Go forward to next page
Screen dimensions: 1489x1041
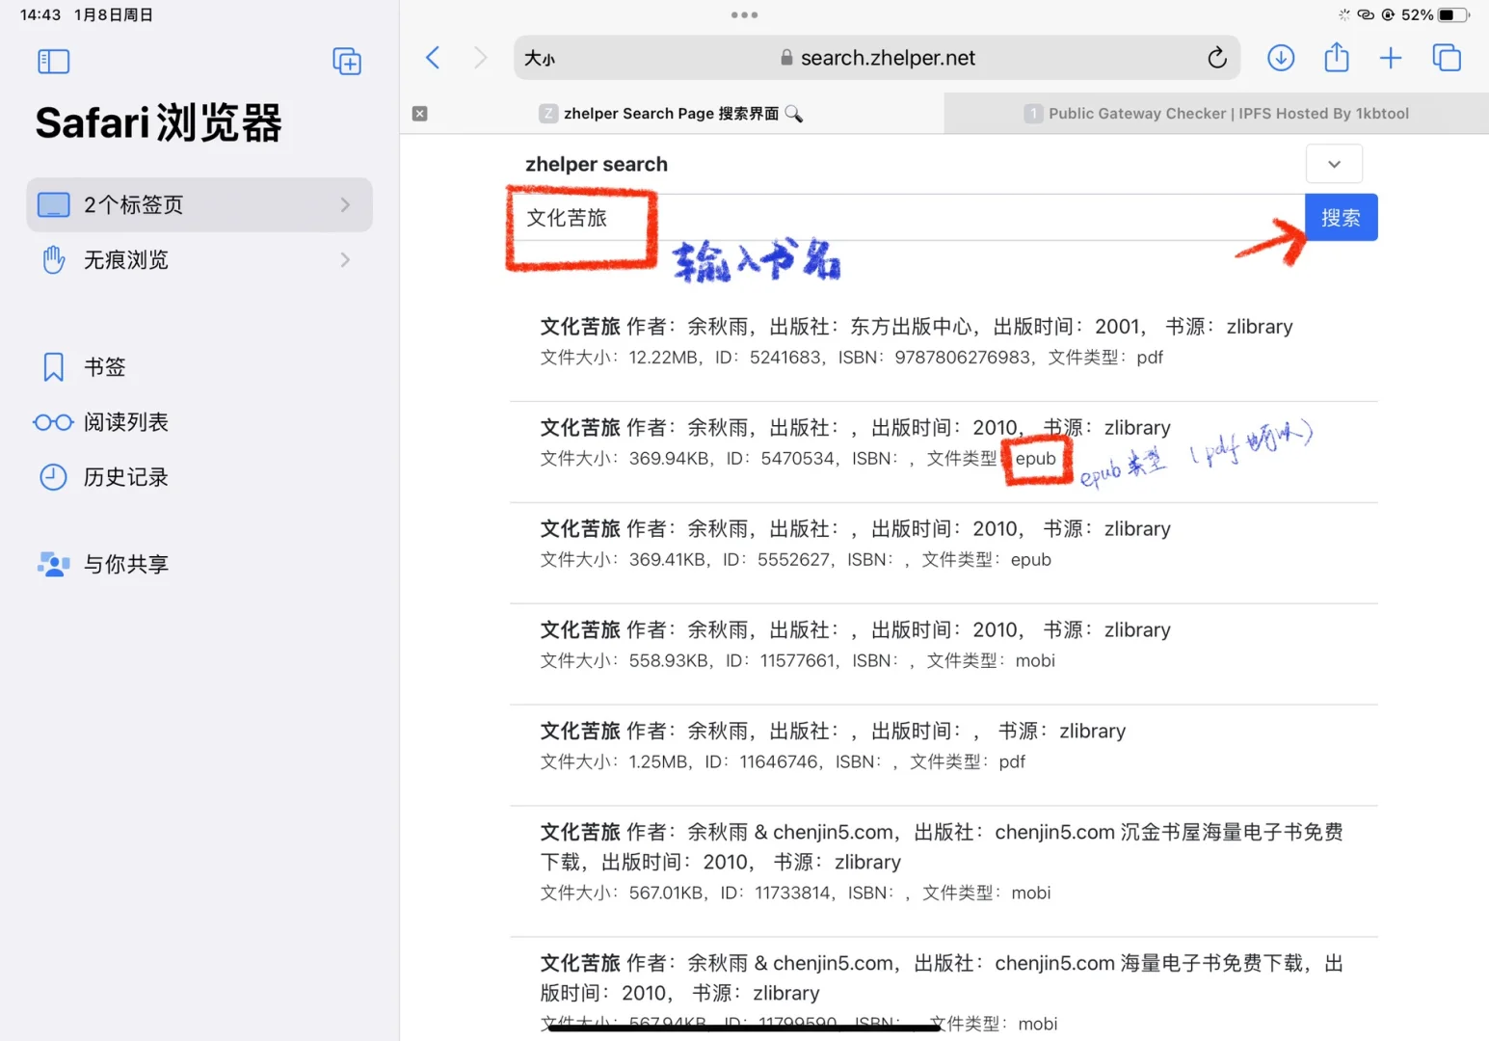pyautogui.click(x=480, y=58)
